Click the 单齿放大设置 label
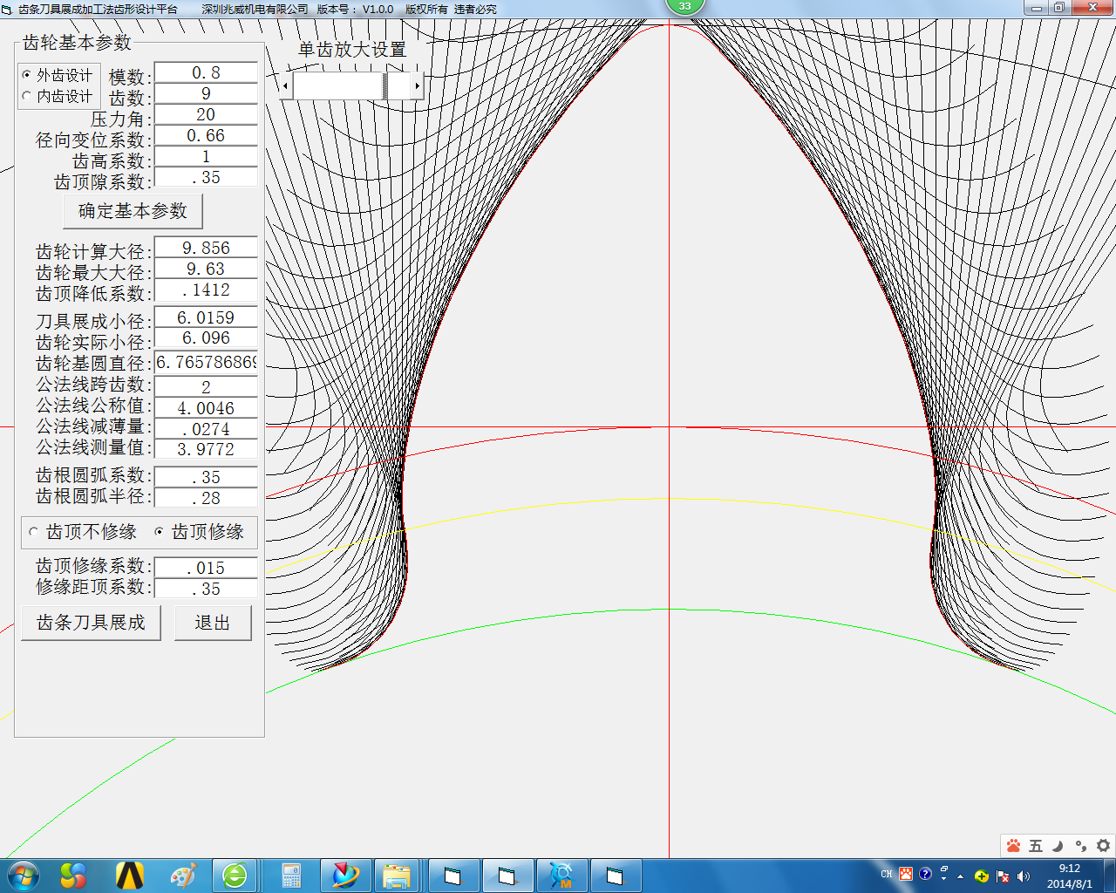The height and width of the screenshot is (893, 1116). pyautogui.click(x=352, y=50)
